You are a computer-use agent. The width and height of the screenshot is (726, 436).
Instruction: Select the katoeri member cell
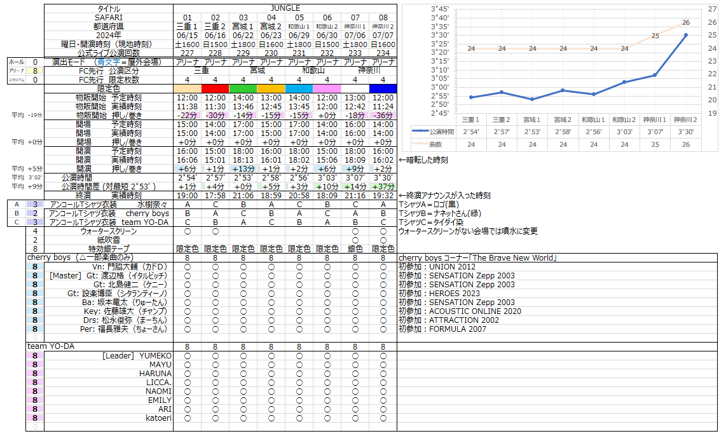click(109, 418)
